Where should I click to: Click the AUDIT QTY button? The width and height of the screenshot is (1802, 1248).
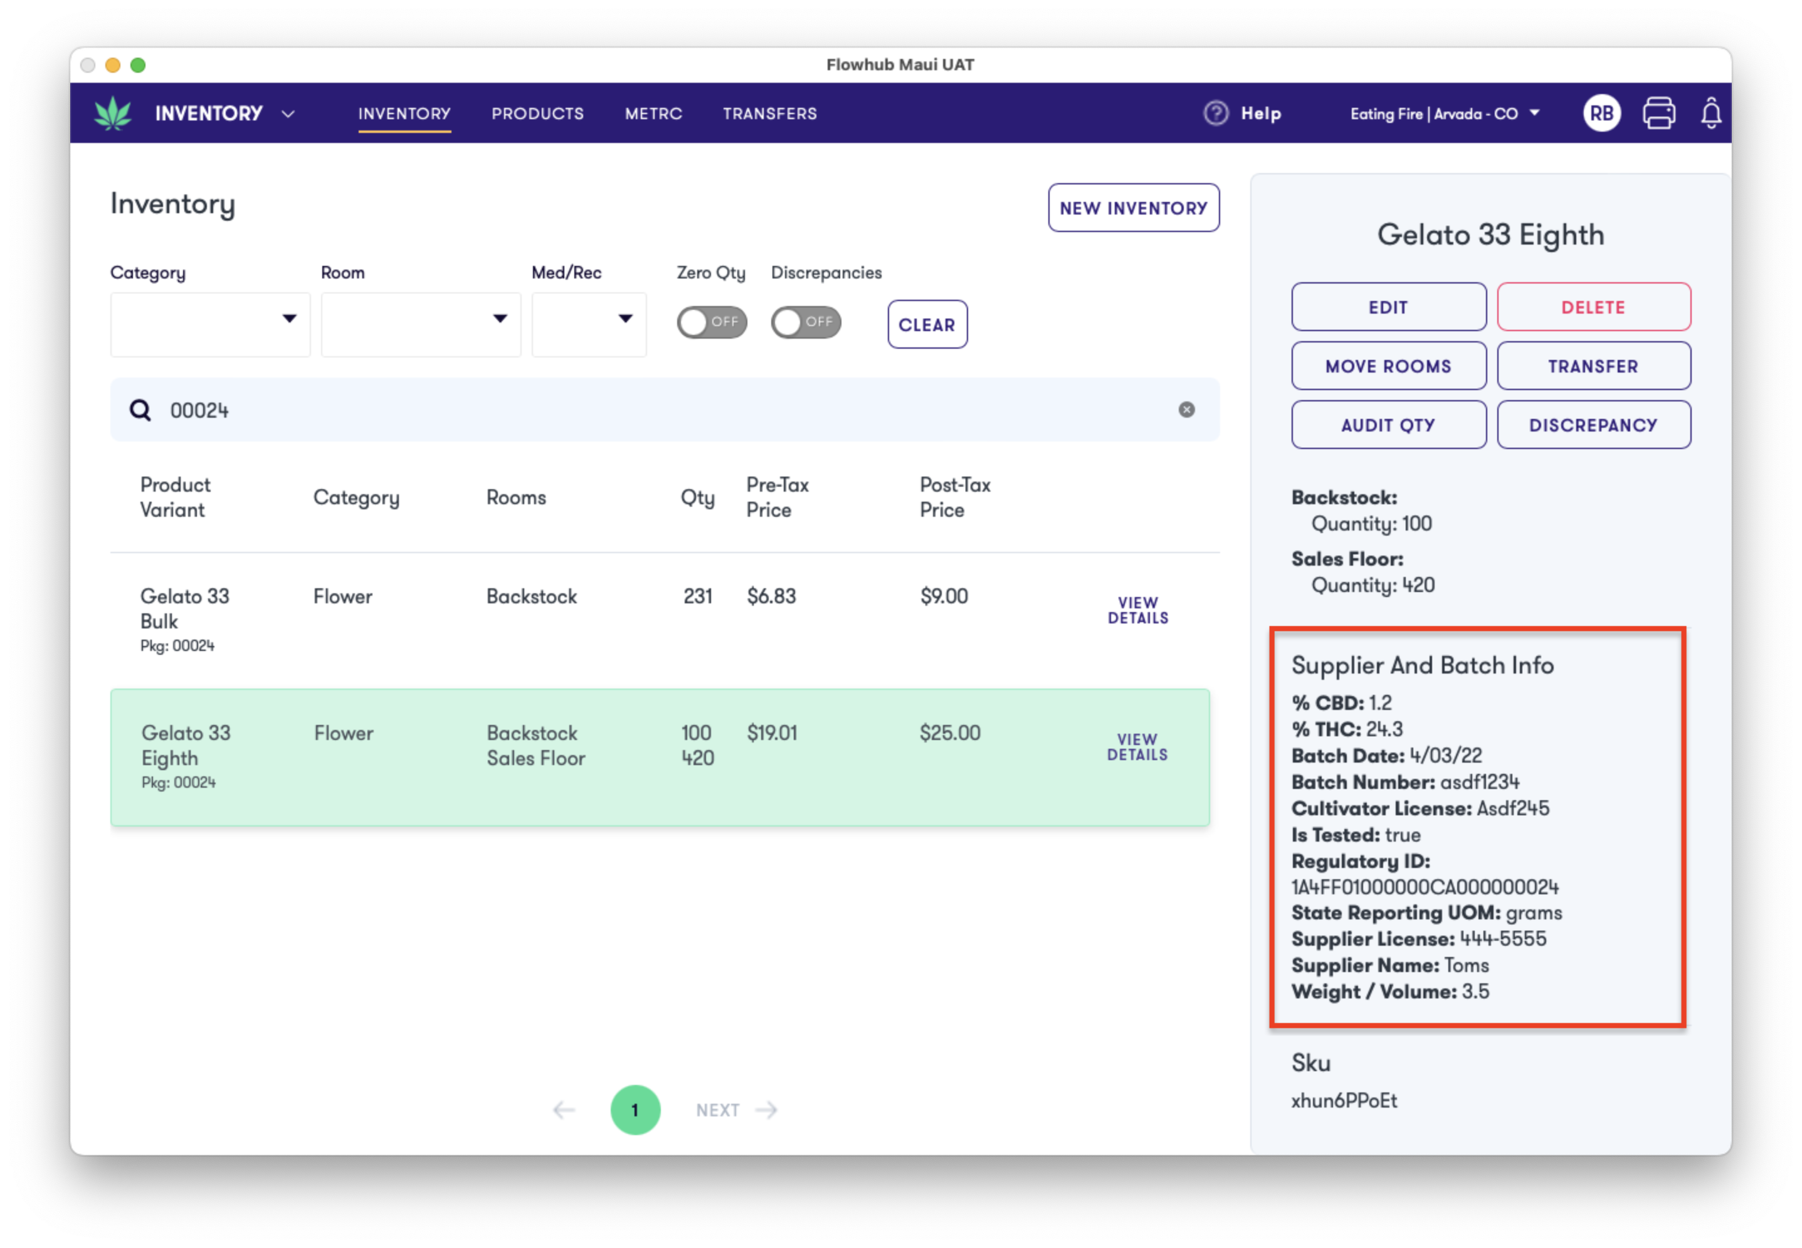(1388, 425)
